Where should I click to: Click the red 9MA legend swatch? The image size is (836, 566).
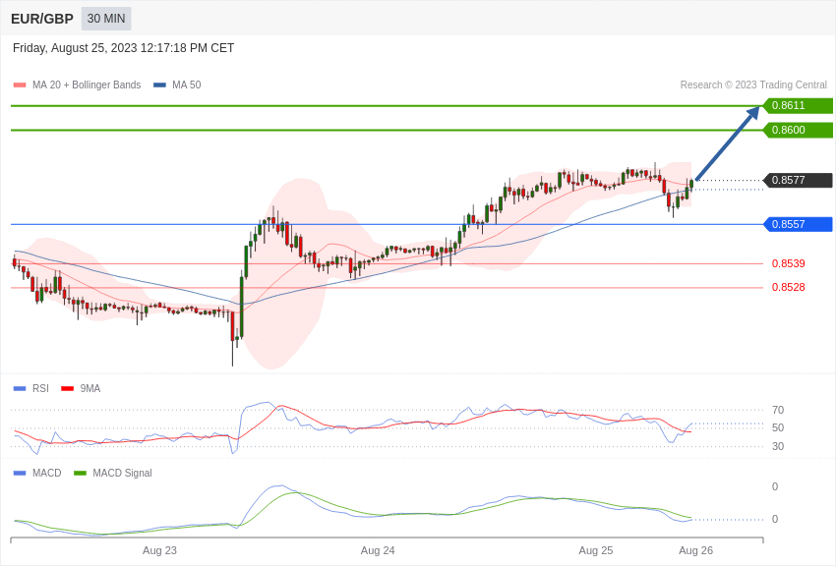67,389
